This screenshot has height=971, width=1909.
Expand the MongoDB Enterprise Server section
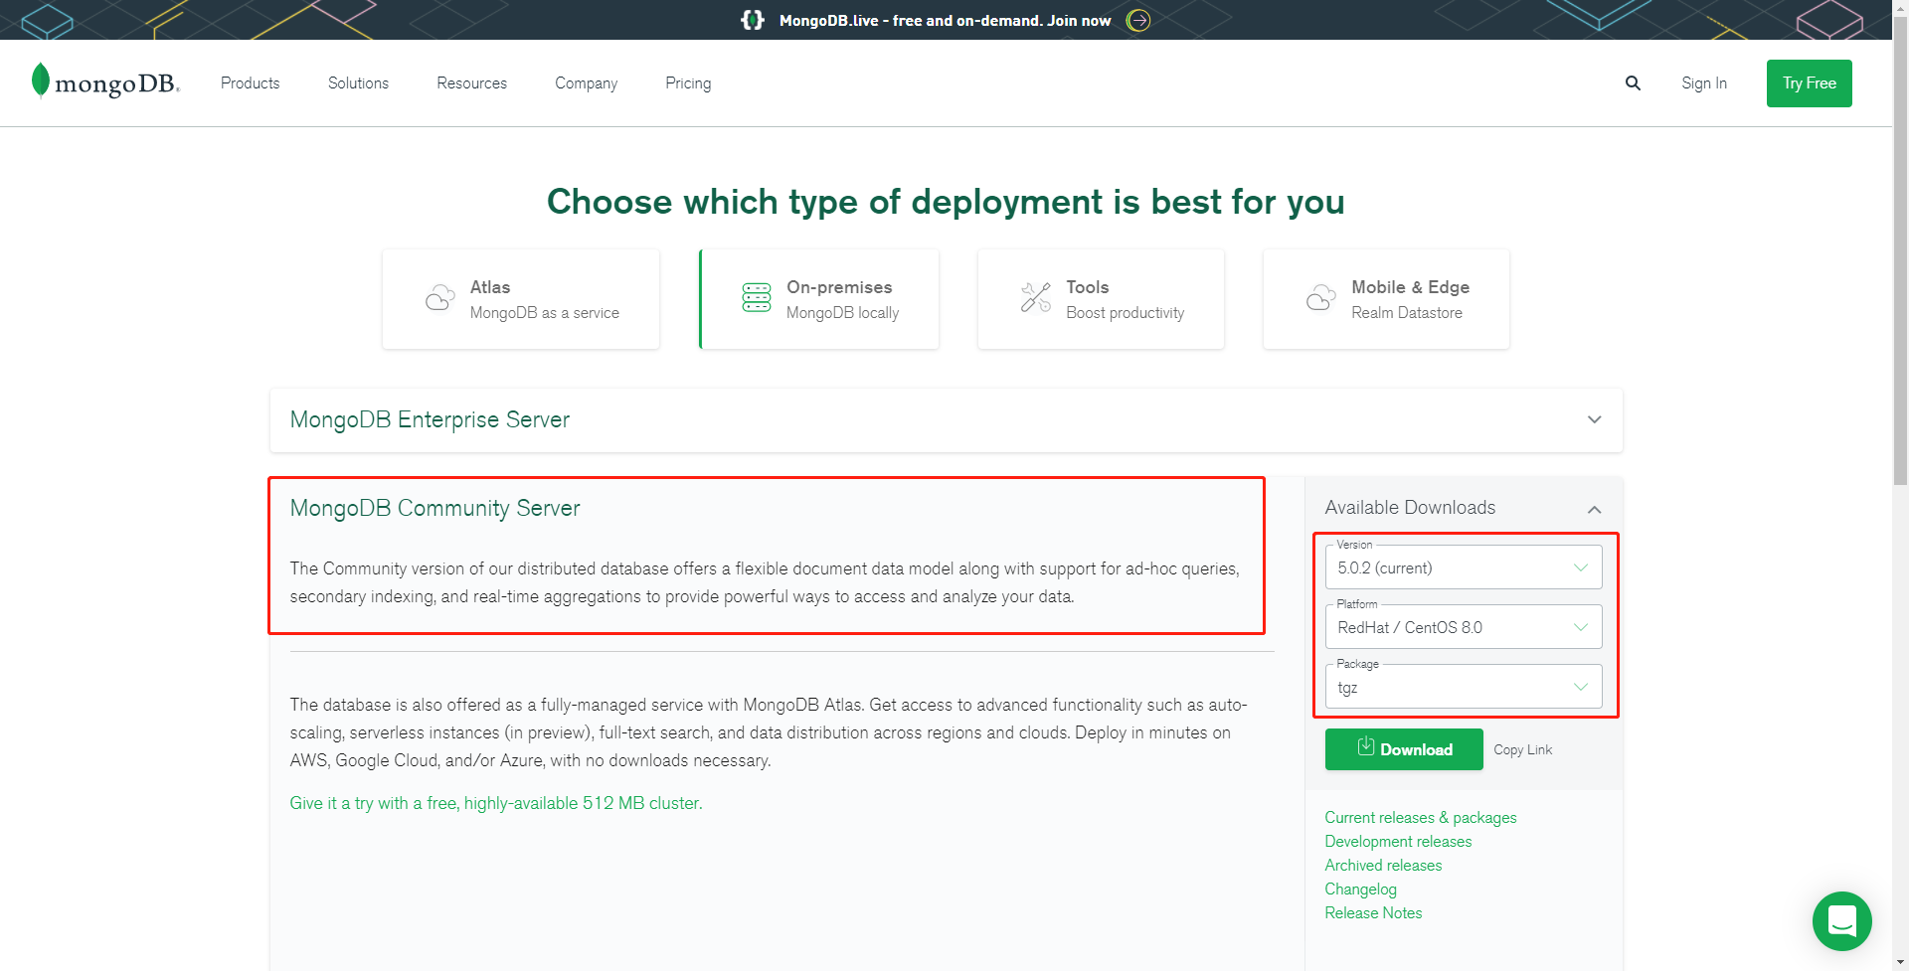(1594, 419)
